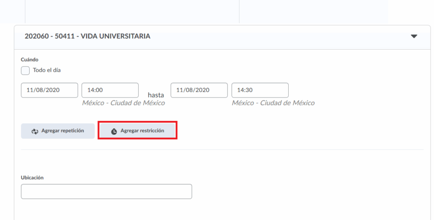Click the Cuándo section label
434x220 pixels.
(x=29, y=60)
